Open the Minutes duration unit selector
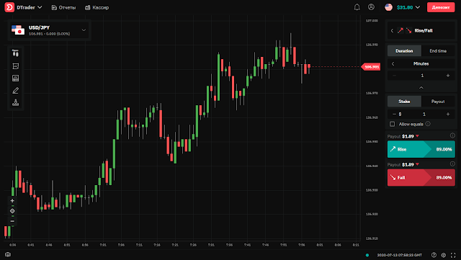Image resolution: width=461 pixels, height=260 pixels. pos(421,63)
